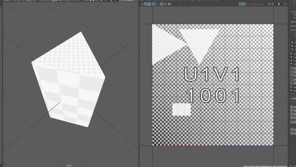This screenshot has width=296, height=167.
Task: Collapse the Arrange and Layout section
Action: click(x=292, y=91)
